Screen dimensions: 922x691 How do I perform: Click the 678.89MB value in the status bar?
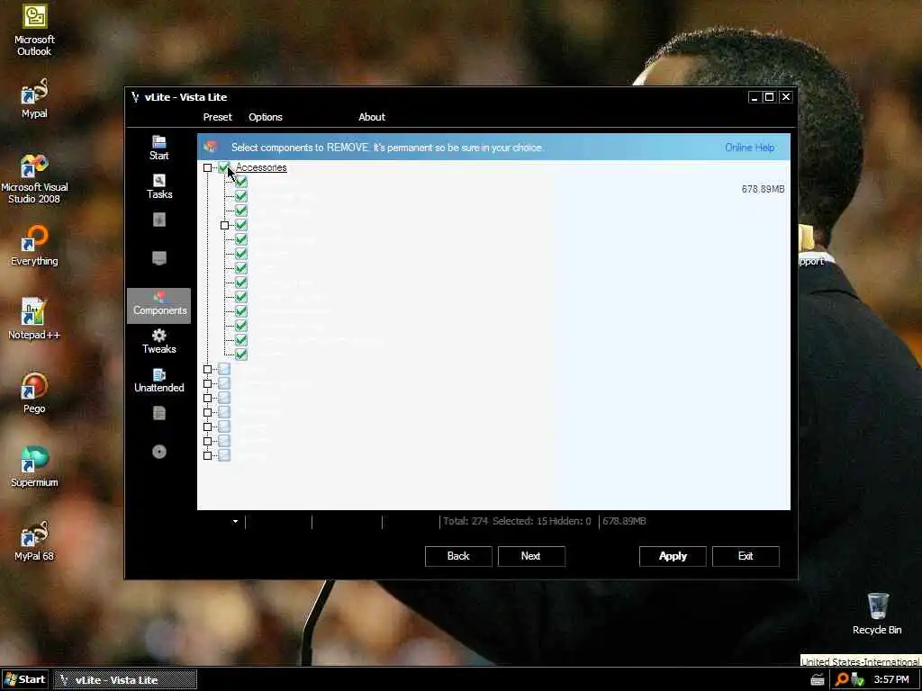pyautogui.click(x=624, y=521)
